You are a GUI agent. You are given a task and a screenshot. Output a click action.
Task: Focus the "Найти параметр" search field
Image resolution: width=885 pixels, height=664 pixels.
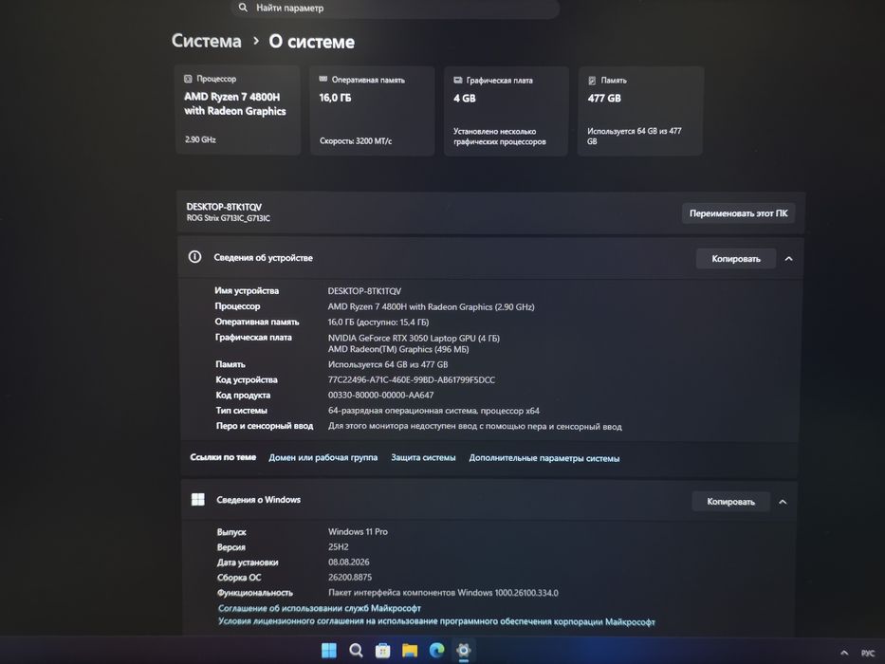pos(396,8)
